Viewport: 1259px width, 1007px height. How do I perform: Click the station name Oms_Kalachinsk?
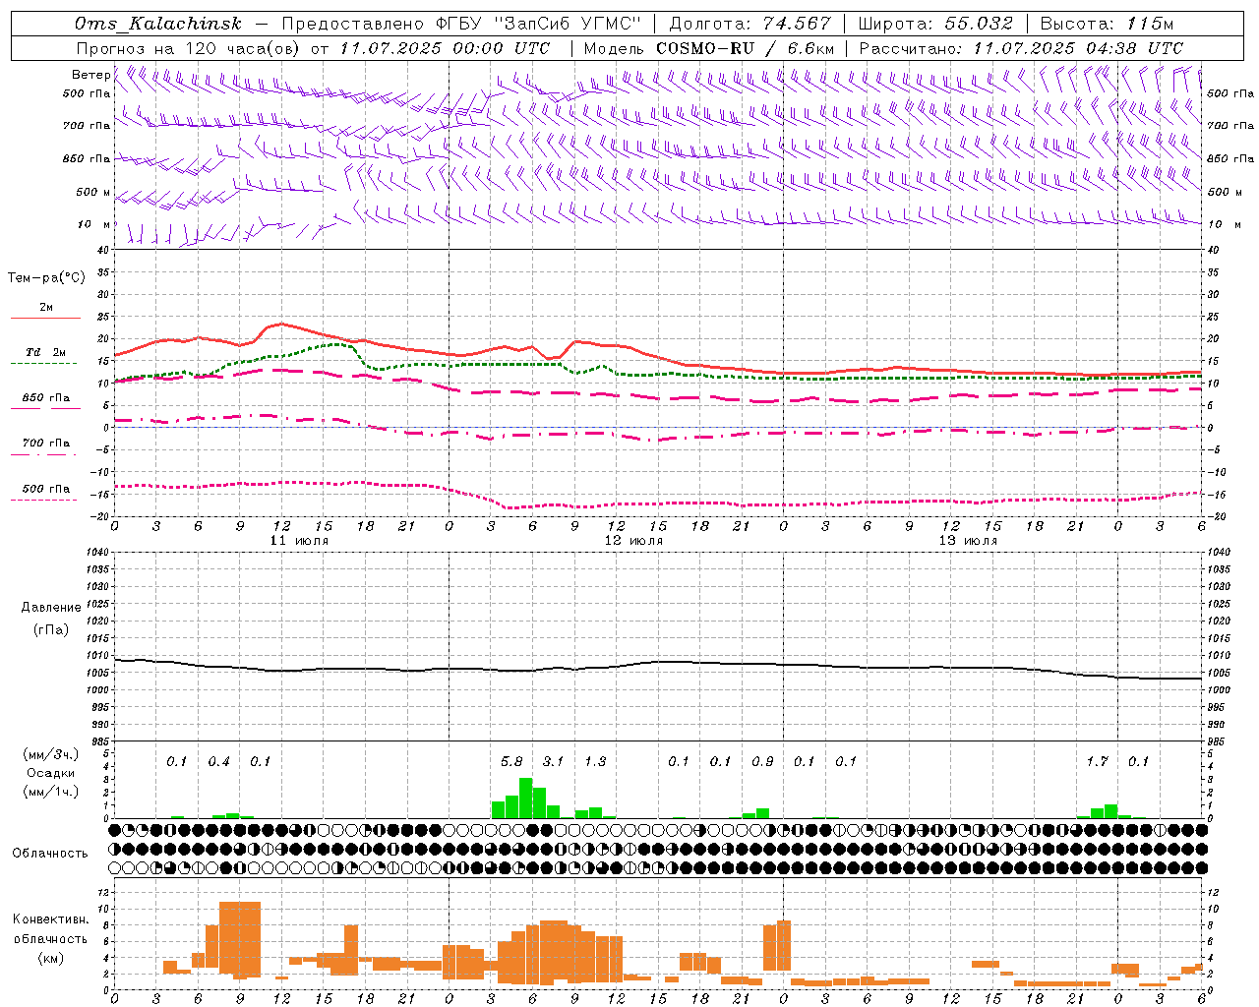coord(157,24)
